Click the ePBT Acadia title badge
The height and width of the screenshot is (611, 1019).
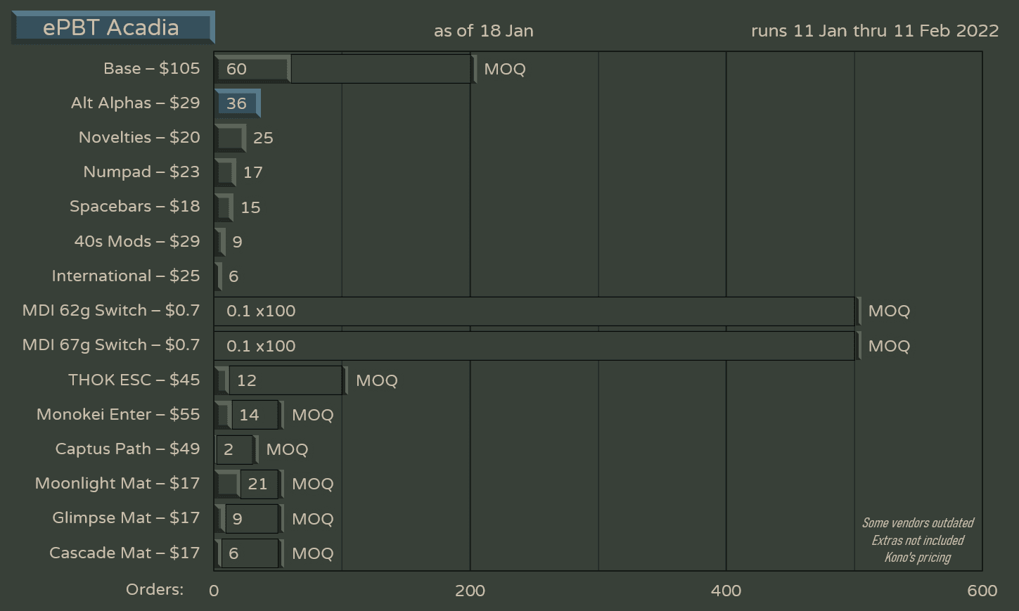click(113, 28)
